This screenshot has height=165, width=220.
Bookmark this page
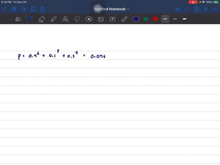pyautogui.click(x=33, y=9)
